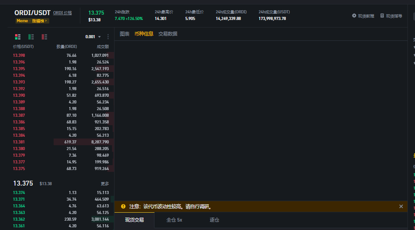415x230 pixels.
Task: Click the Meme category tag
Action: [x=22, y=21]
